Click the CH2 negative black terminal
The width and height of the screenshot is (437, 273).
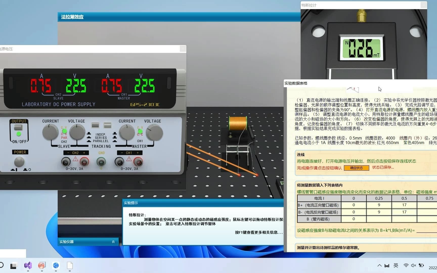(x=66, y=161)
